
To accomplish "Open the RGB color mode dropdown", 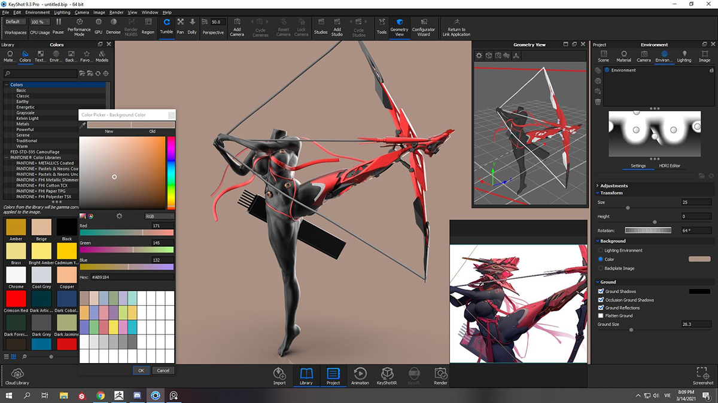I will 159,216.
